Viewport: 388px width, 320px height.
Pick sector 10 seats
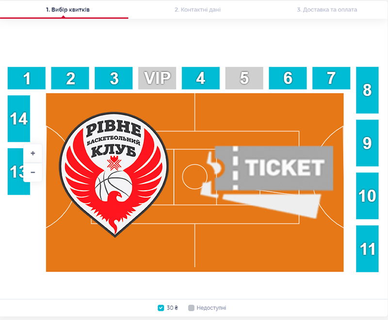click(x=367, y=196)
